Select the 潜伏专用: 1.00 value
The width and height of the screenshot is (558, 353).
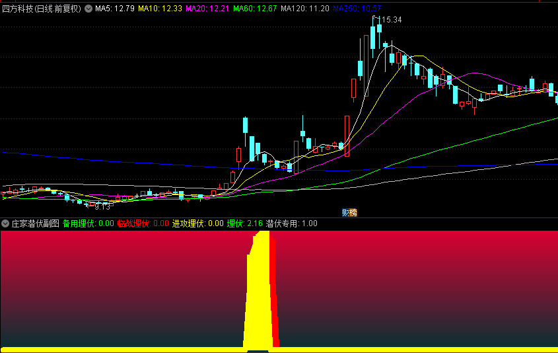pyautogui.click(x=291, y=223)
